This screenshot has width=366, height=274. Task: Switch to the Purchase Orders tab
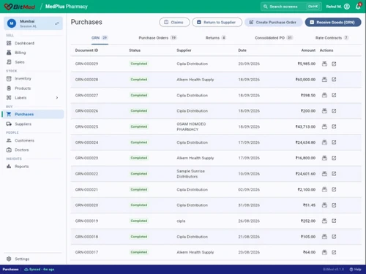pyautogui.click(x=157, y=38)
